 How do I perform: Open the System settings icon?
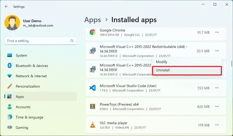pyautogui.click(x=10, y=55)
